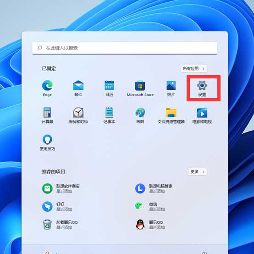Click the search field 在此键入以搜索
The width and height of the screenshot is (254, 254).
point(125,48)
